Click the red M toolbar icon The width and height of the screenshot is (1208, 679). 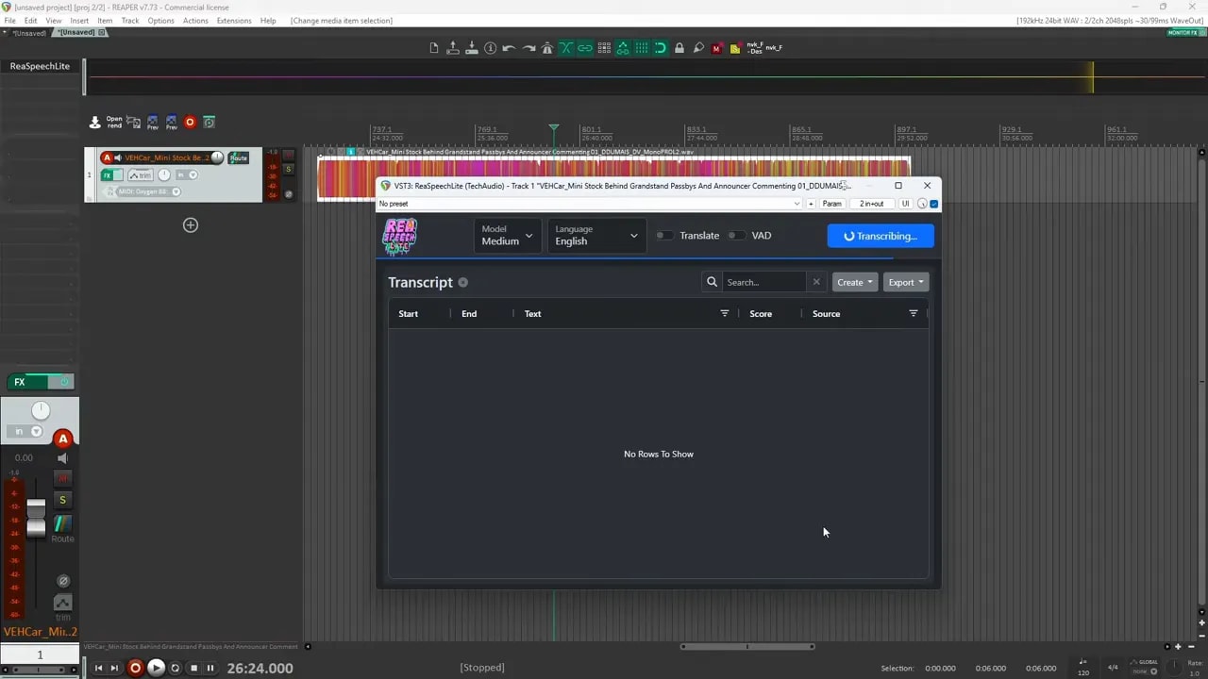(717, 48)
